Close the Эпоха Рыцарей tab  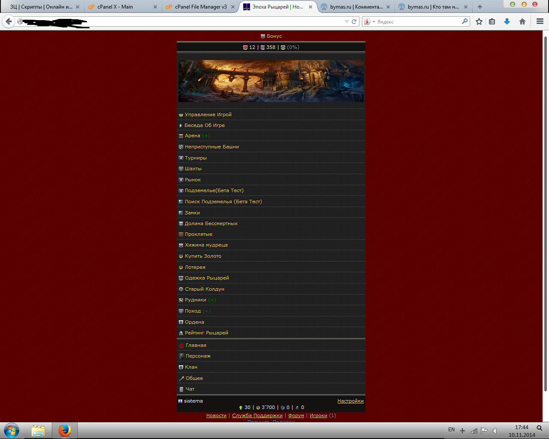(x=311, y=7)
